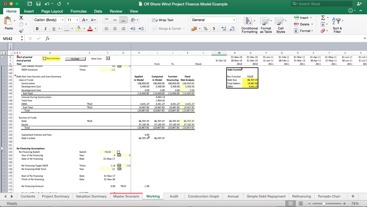The height and width of the screenshot is (207, 367).
Task: Increase decimal places
Action: 224,29
